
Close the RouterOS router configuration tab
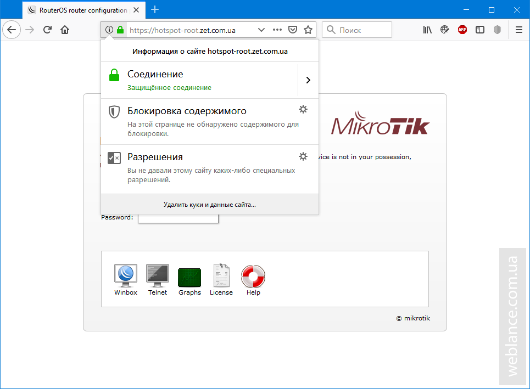136,10
